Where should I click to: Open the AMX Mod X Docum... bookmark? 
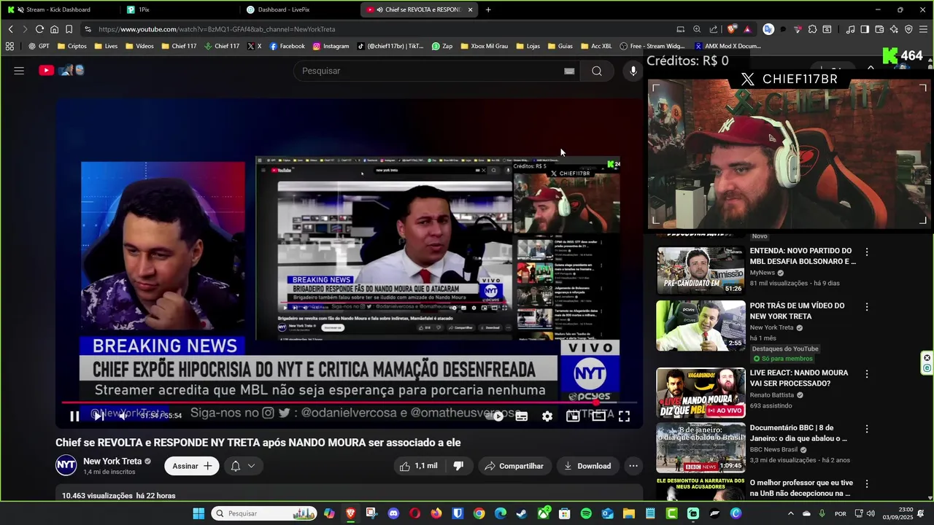pos(727,46)
